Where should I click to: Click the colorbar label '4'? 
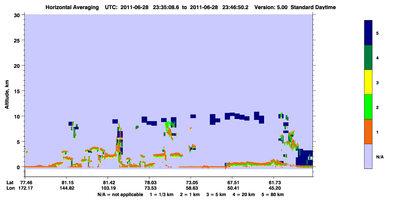pos(377,58)
